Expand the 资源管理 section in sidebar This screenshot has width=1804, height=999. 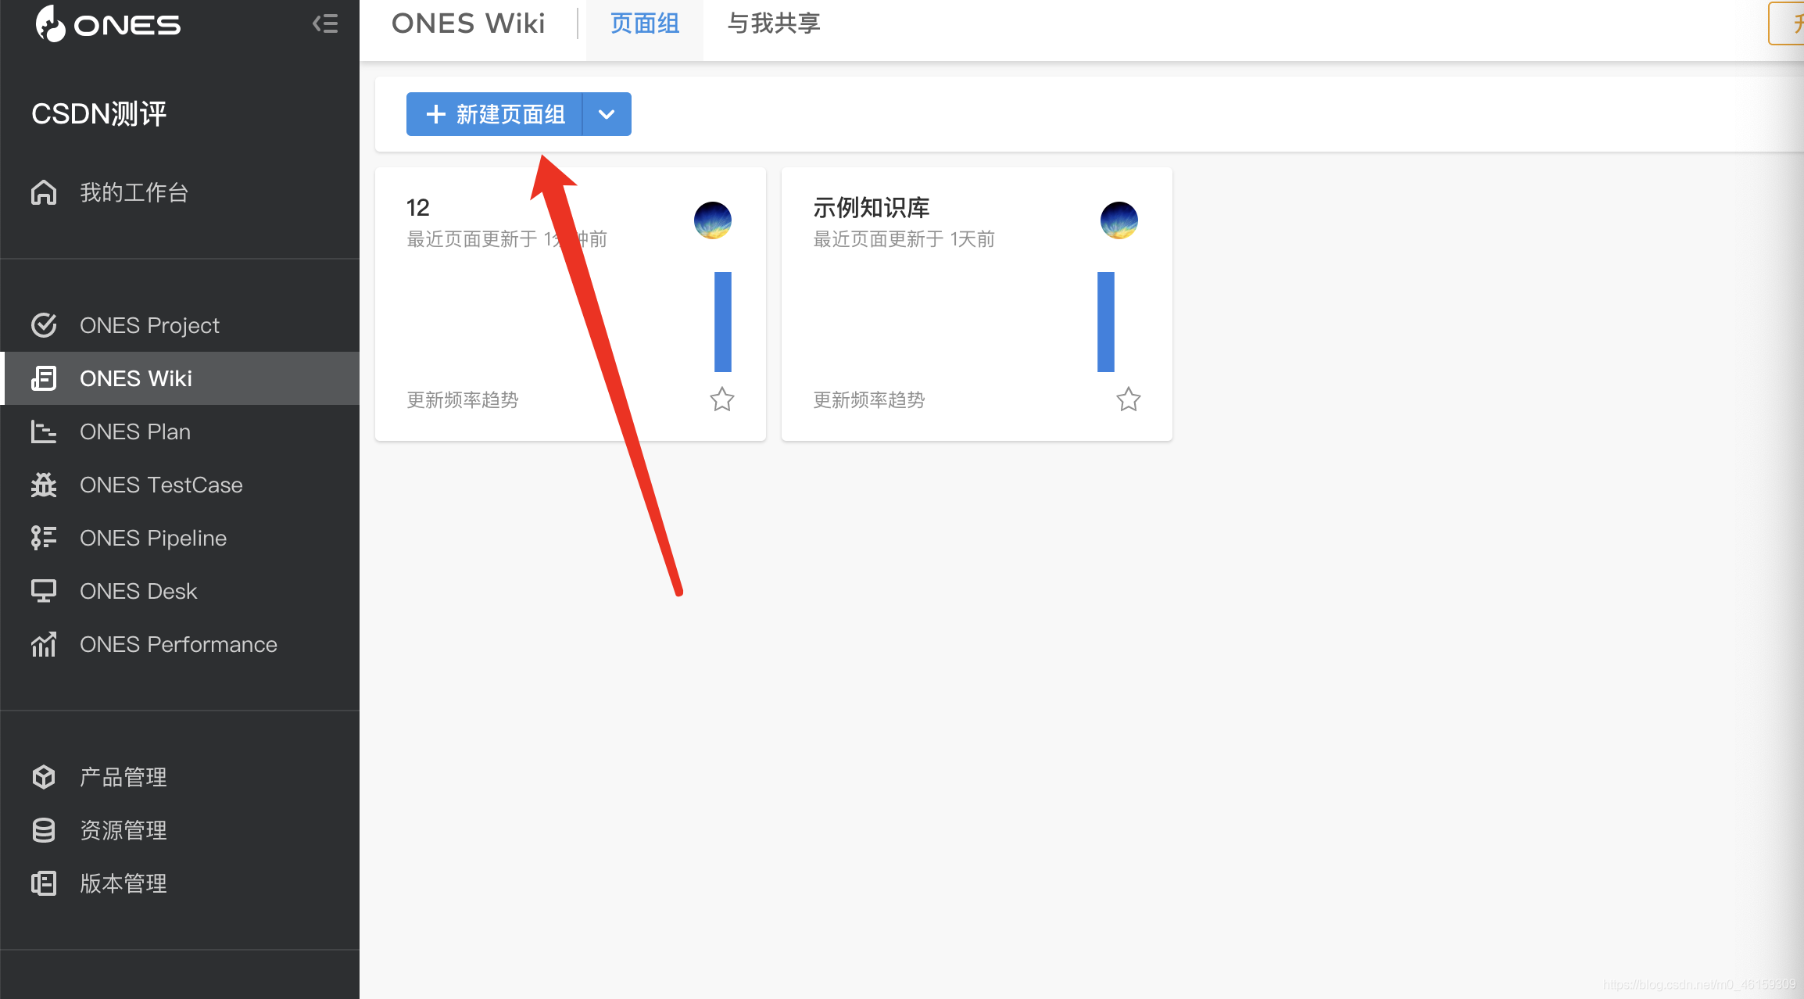tap(124, 828)
